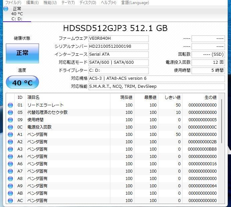Click the drive letter field C: D:
Image resolution: width=231 pixels, height=207 pixels.
(x=119, y=71)
